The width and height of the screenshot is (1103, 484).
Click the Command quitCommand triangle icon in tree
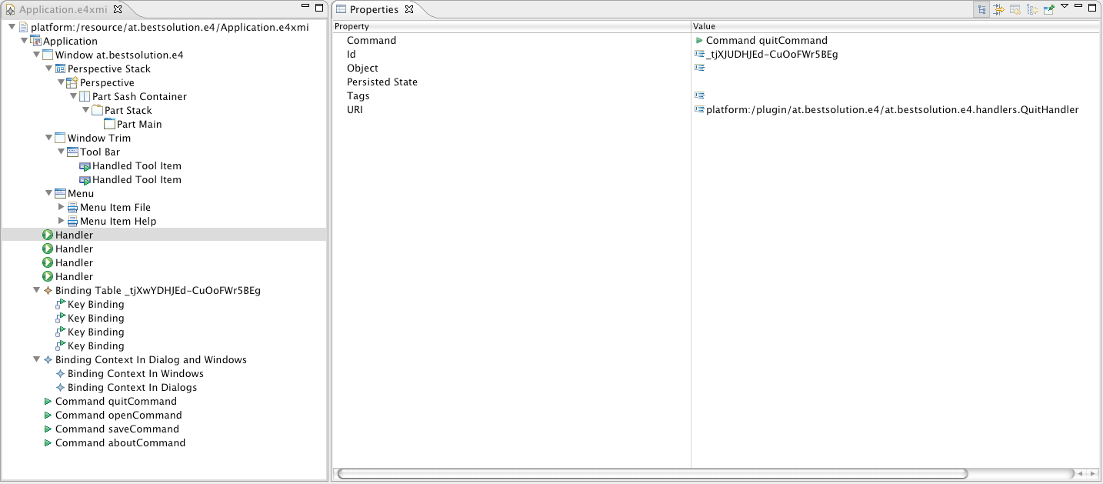click(48, 402)
